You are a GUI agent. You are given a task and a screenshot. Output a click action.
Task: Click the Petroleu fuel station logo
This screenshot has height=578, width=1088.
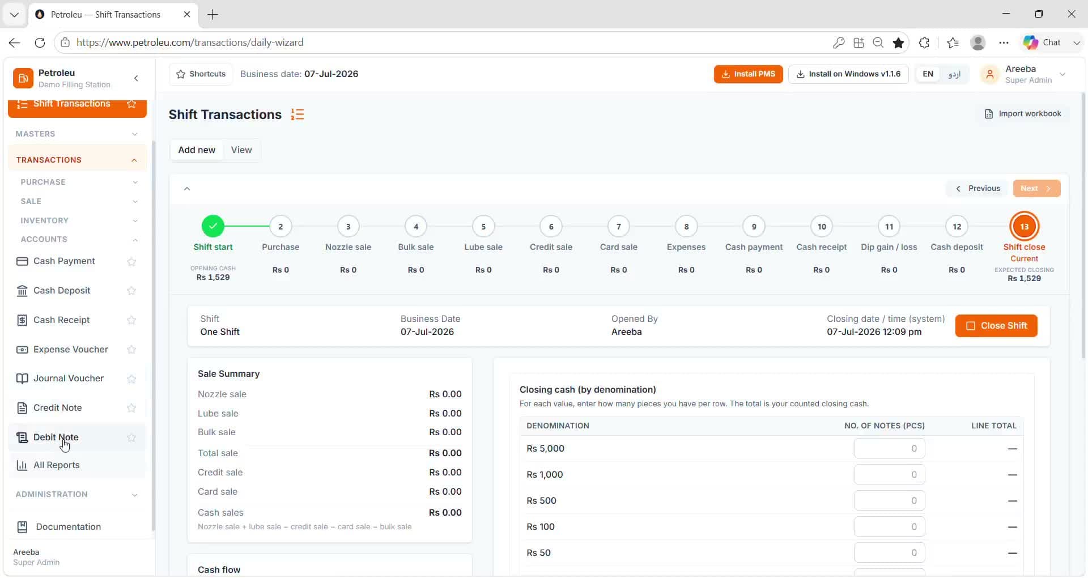pos(23,78)
